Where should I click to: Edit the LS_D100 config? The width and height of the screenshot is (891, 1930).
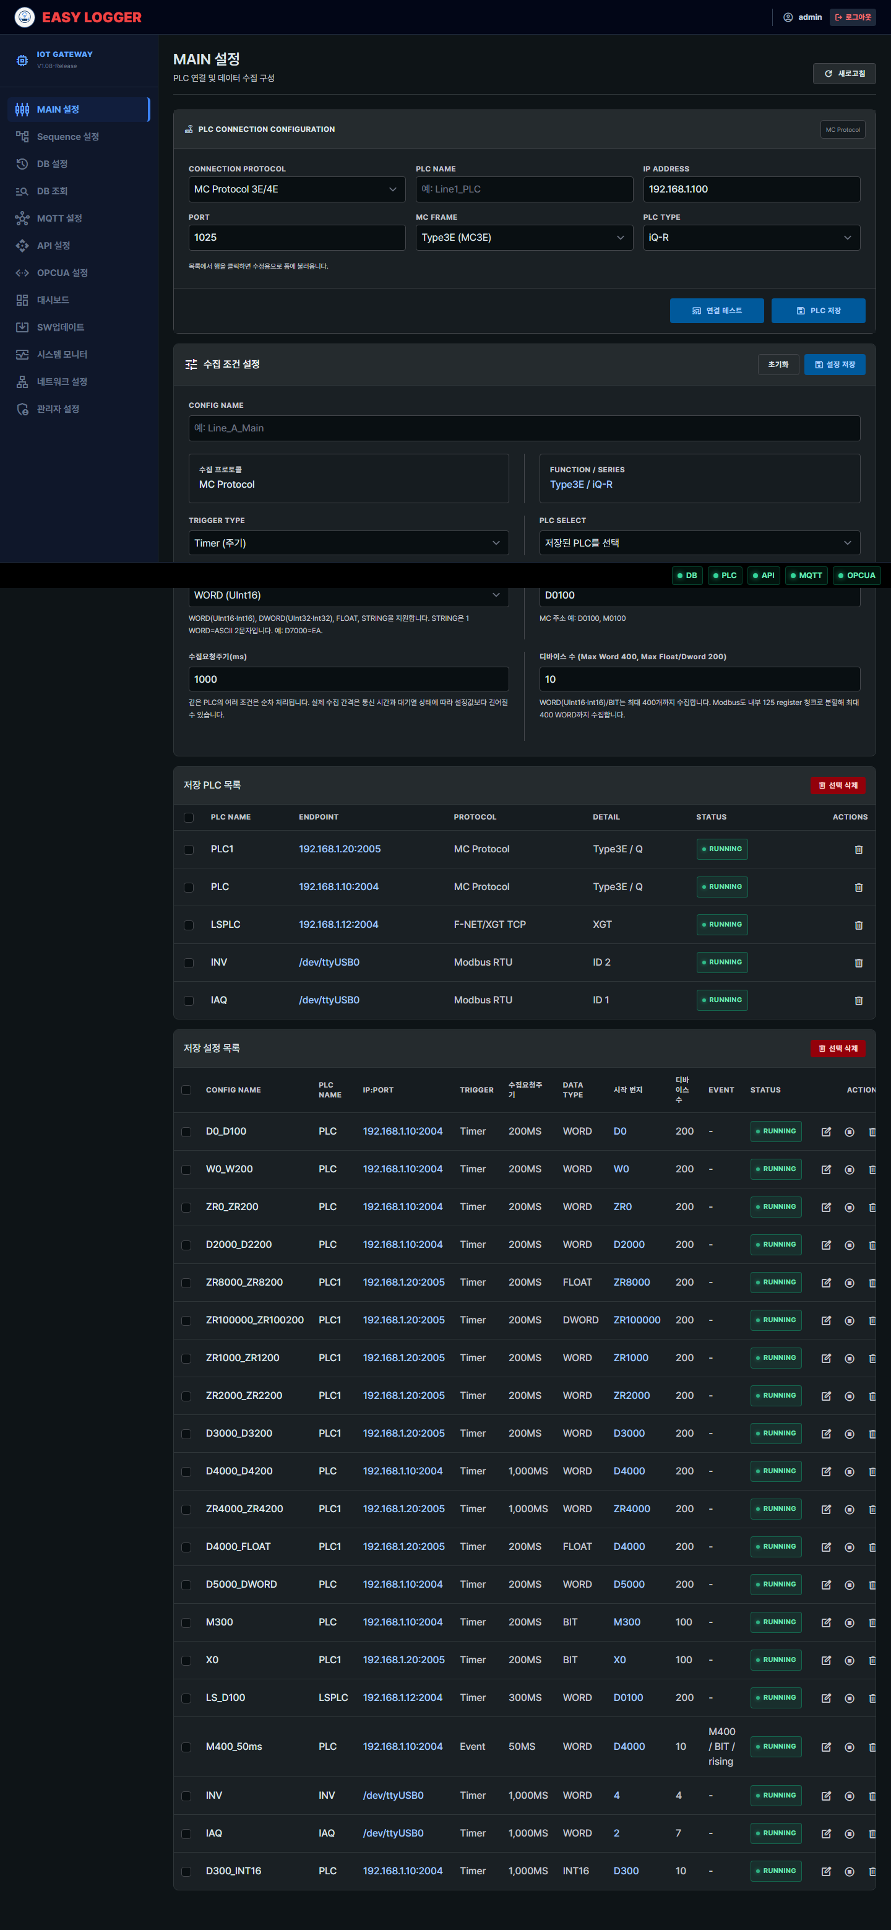[826, 1698]
